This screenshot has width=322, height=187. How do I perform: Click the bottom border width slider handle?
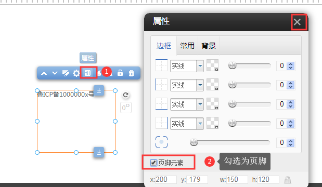(232, 104)
